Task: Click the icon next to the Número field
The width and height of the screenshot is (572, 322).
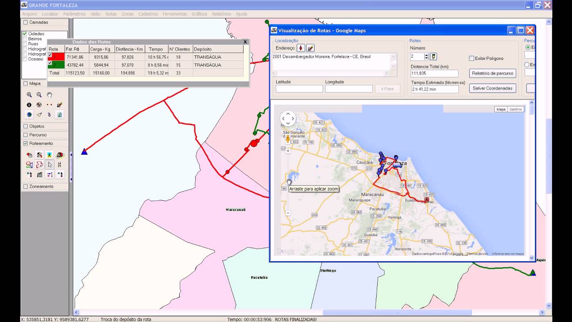Action: tap(433, 57)
